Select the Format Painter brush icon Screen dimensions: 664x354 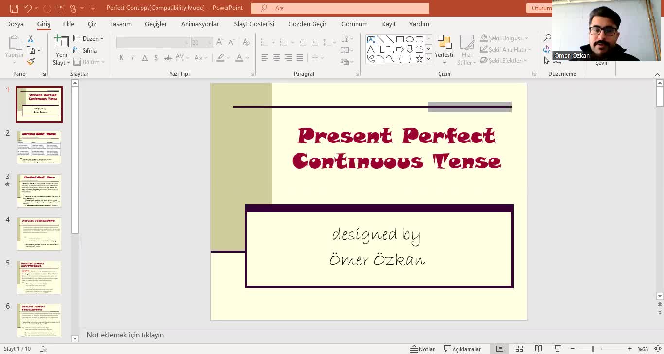(x=31, y=62)
